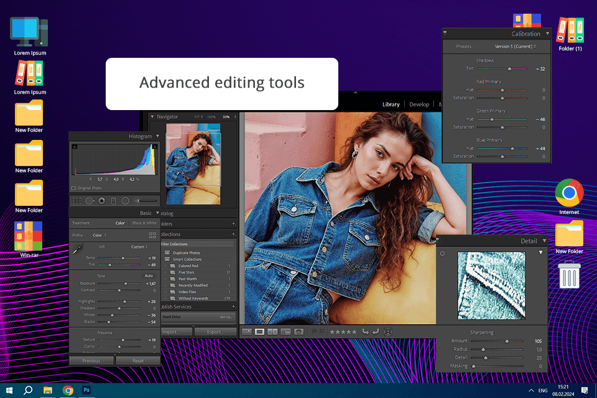
Task: Click the Reset button
Action: click(138, 361)
